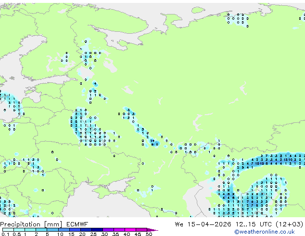
Task: Select the 35–40 mm violet legend swatch
Action: (119, 230)
